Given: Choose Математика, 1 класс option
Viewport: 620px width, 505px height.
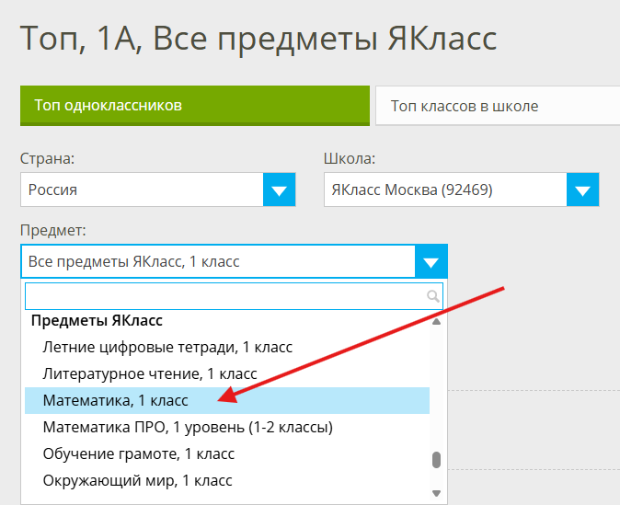Looking at the screenshot, I should [x=227, y=401].
